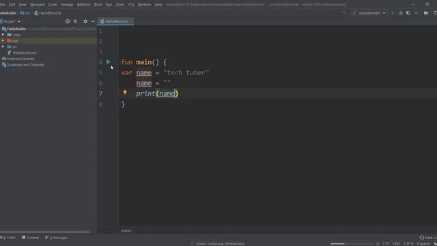Expand the src folder

[x=3, y=46]
